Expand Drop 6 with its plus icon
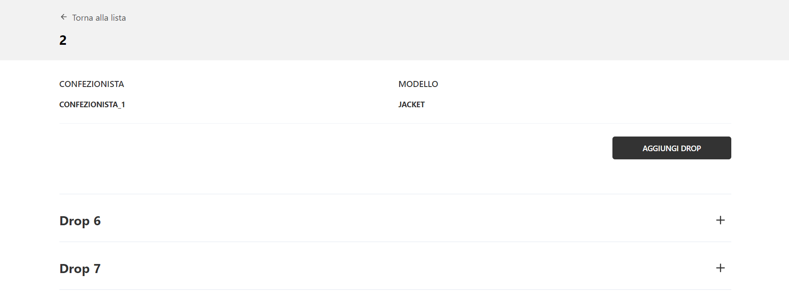This screenshot has height=292, width=789. (720, 221)
